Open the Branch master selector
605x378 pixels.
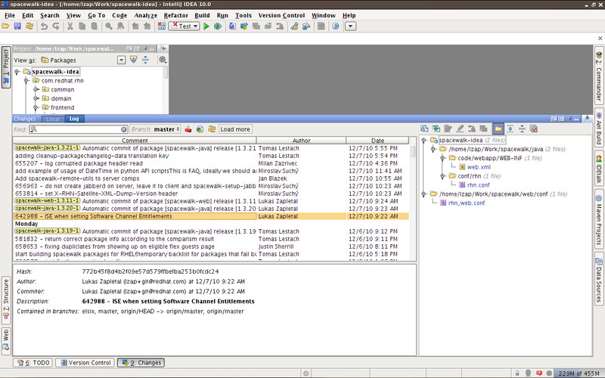coord(156,129)
